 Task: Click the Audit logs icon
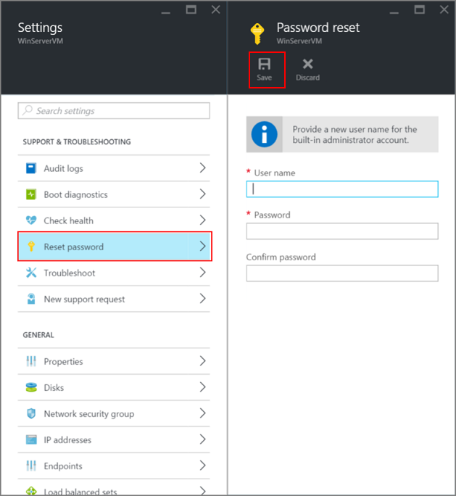[x=31, y=168]
